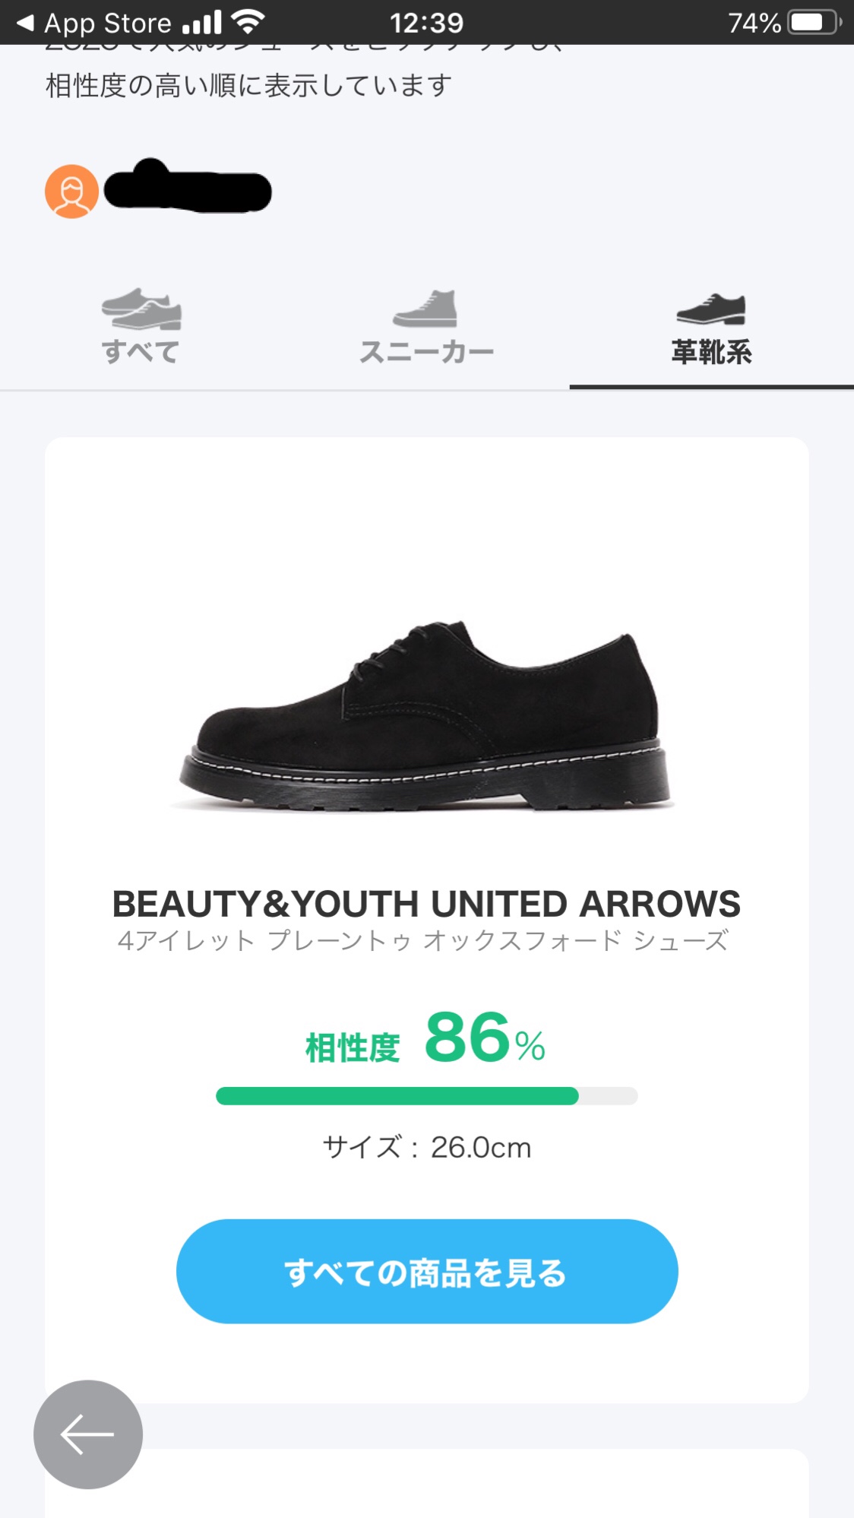This screenshot has height=1518, width=854.
Task: Return to App Store via status bar link
Action: tap(94, 23)
